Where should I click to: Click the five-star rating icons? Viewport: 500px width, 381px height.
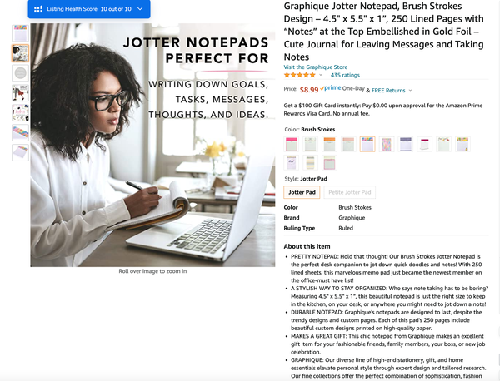point(300,75)
